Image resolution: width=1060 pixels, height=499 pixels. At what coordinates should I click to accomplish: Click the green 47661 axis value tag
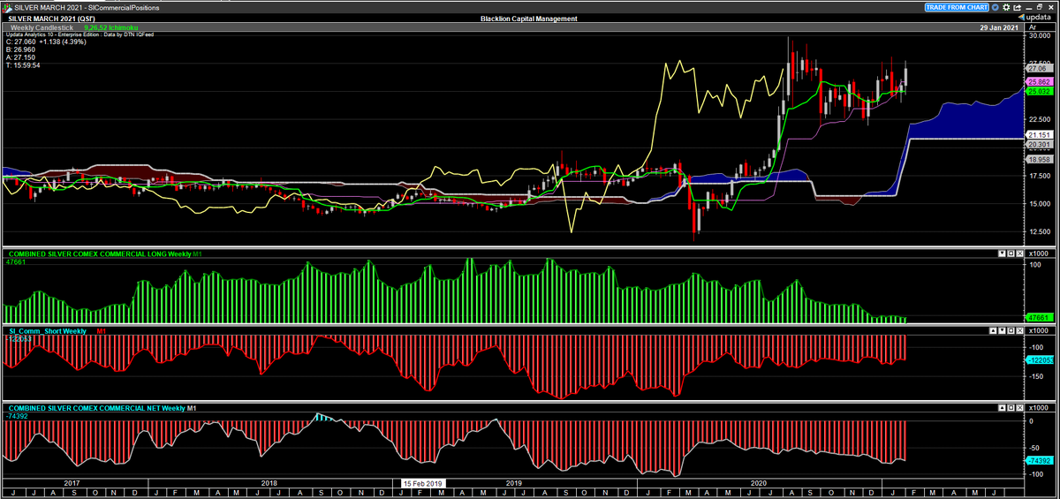click(1039, 317)
